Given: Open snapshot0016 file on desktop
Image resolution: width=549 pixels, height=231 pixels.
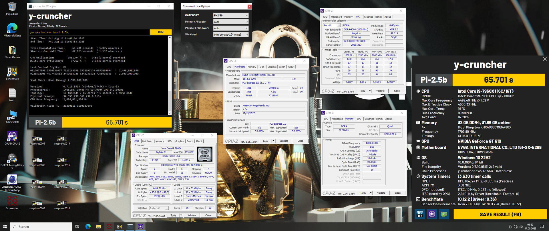Looking at the screenshot, I should pyautogui.click(x=62, y=162).
